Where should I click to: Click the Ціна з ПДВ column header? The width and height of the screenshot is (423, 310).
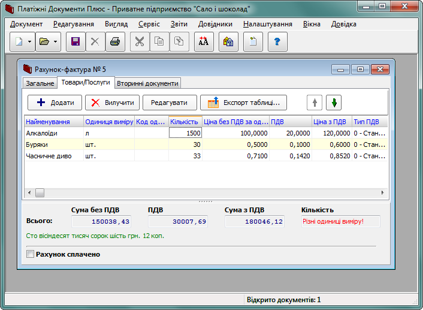coord(332,122)
